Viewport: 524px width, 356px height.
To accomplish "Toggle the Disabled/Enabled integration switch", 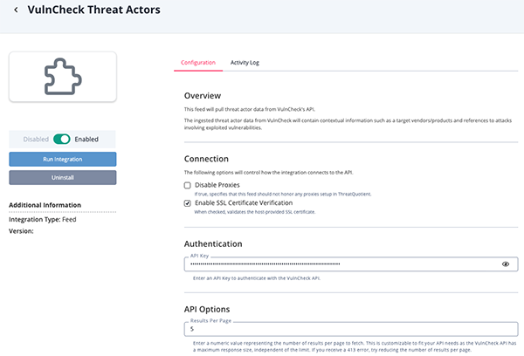I will (x=61, y=139).
